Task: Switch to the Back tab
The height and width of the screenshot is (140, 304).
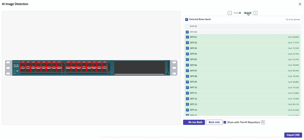Action: [248, 13]
